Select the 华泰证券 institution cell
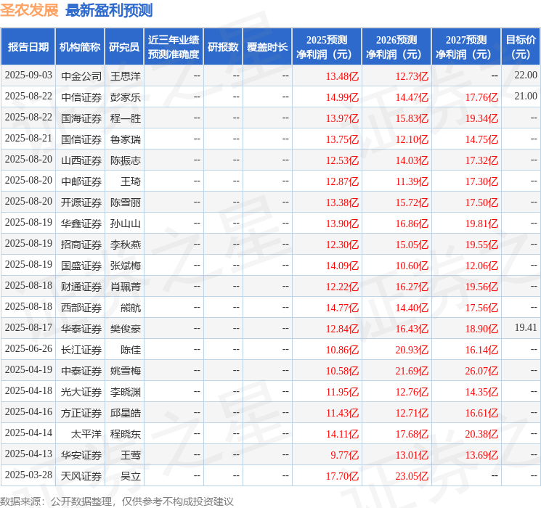This screenshot has width=541, height=508. point(81,328)
